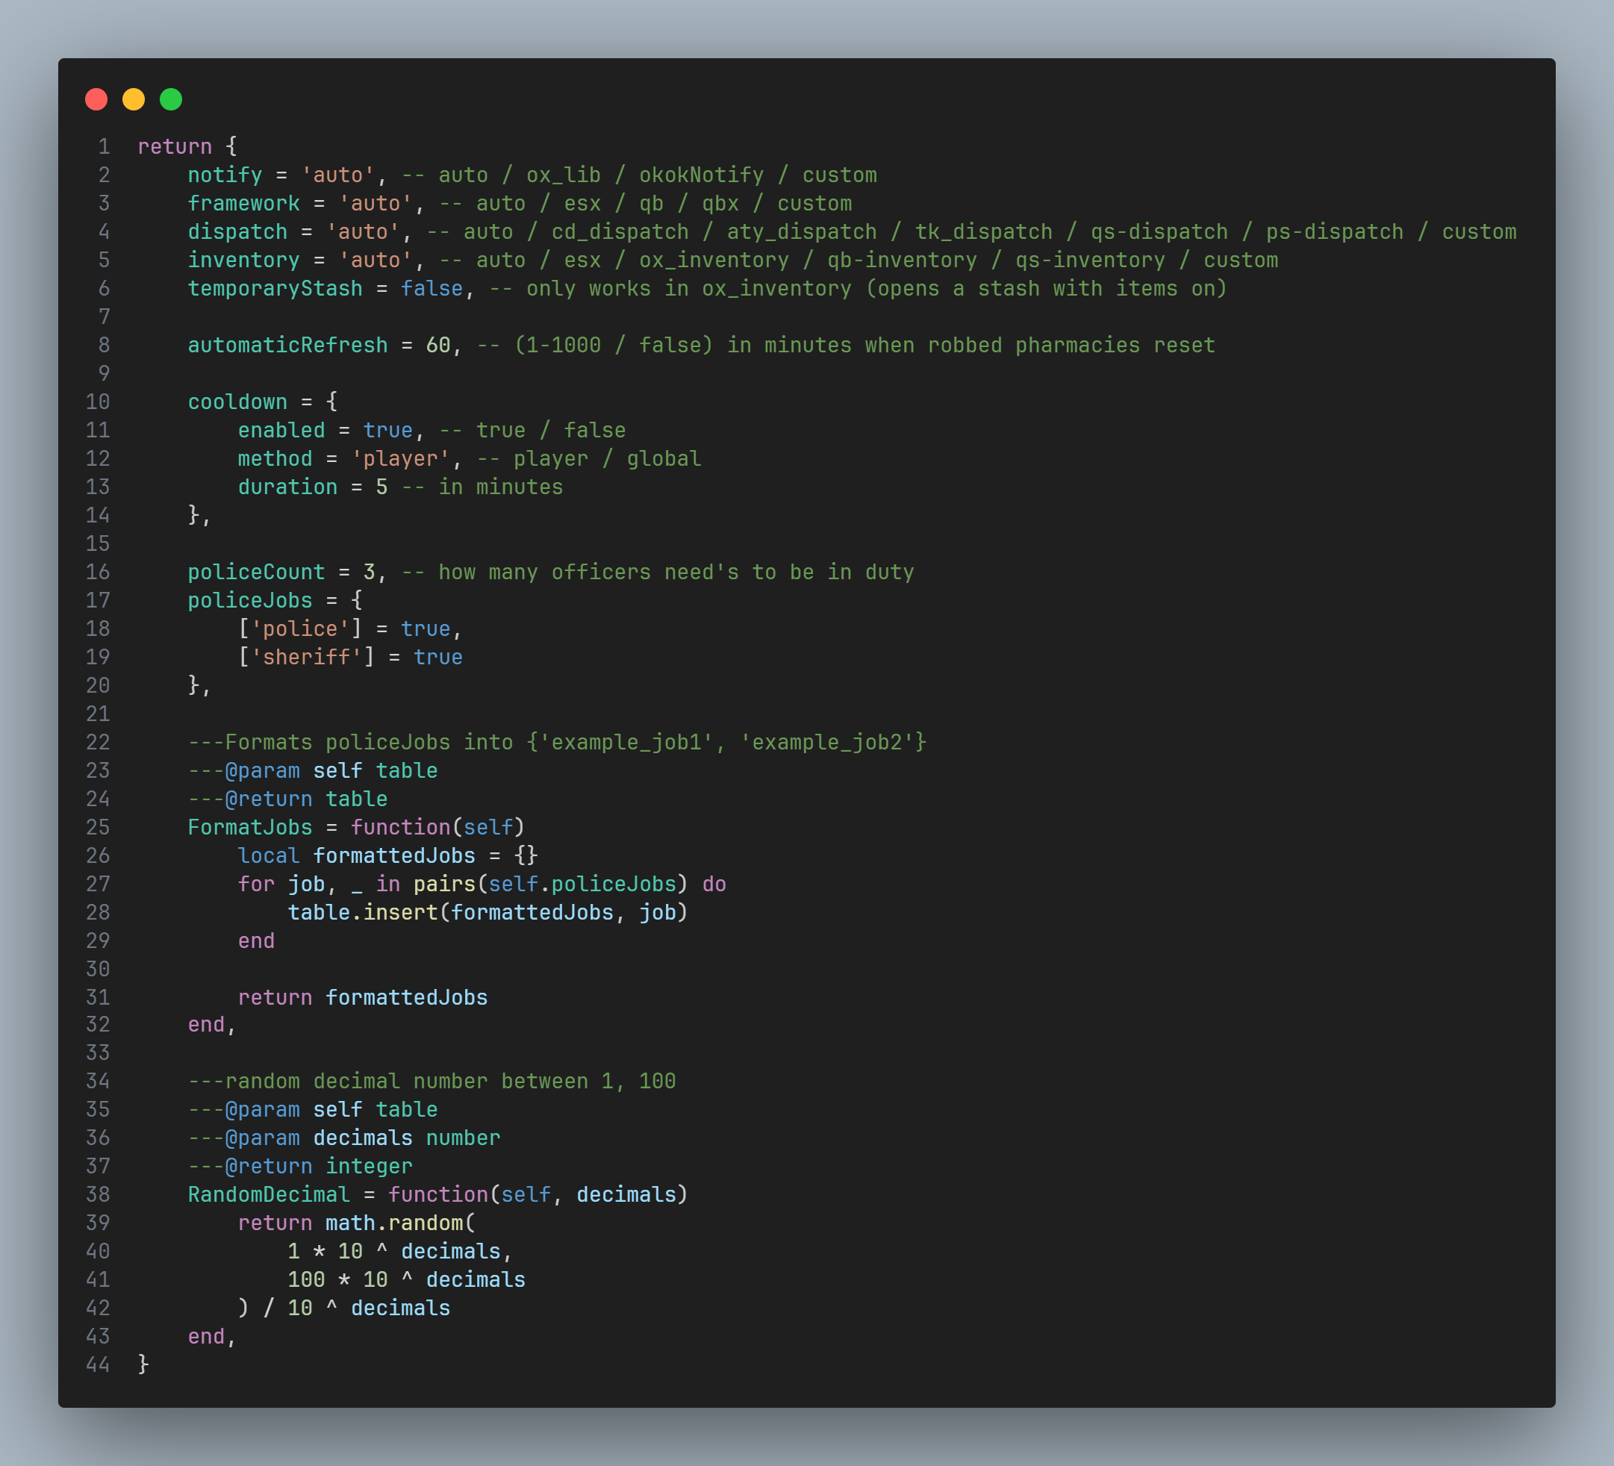This screenshot has height=1466, width=1614.
Task: Click the red close window dot
Action: pos(96,99)
